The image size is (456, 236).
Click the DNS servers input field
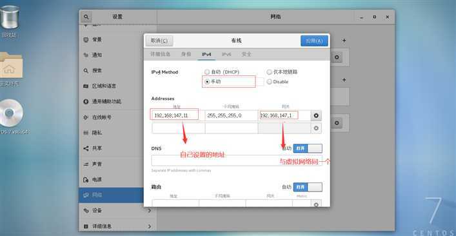click(x=237, y=161)
